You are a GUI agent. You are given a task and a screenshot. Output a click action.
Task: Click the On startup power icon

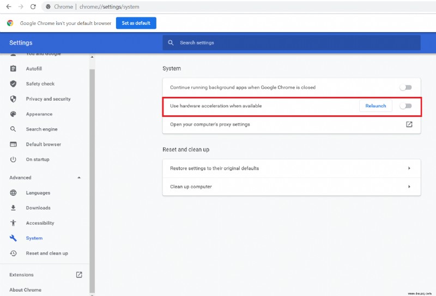[13, 159]
